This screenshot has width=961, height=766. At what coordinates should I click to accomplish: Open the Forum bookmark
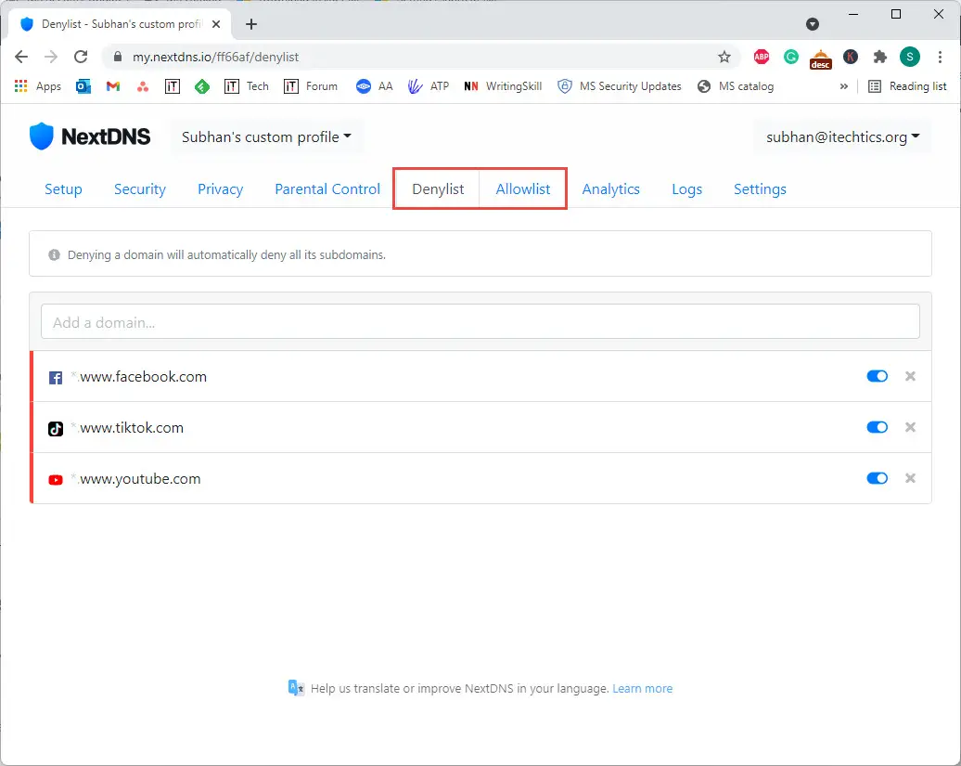(x=311, y=86)
